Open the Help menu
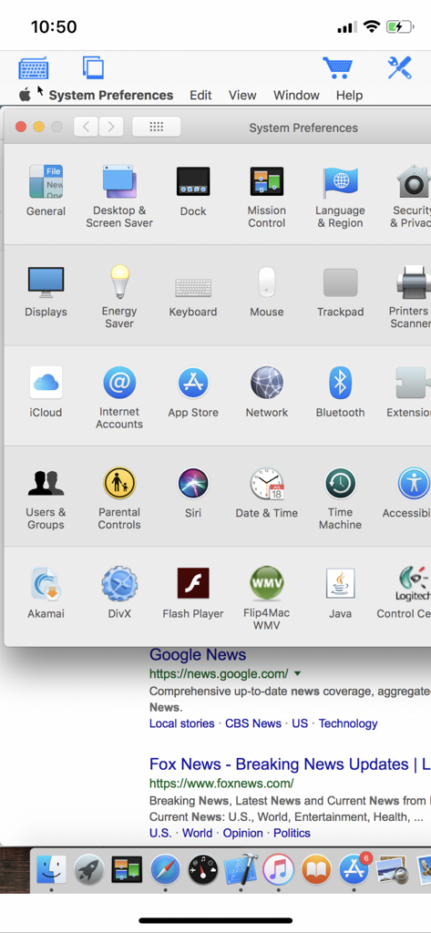This screenshot has height=933, width=431. pos(349,95)
